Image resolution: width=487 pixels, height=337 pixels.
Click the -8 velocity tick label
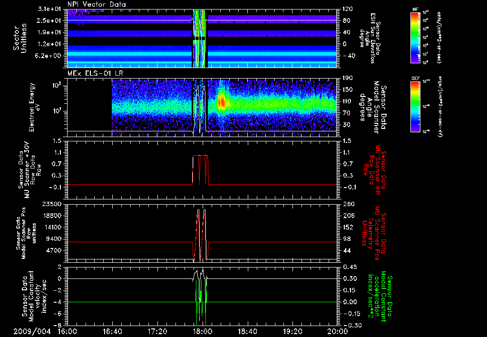(x=58, y=325)
